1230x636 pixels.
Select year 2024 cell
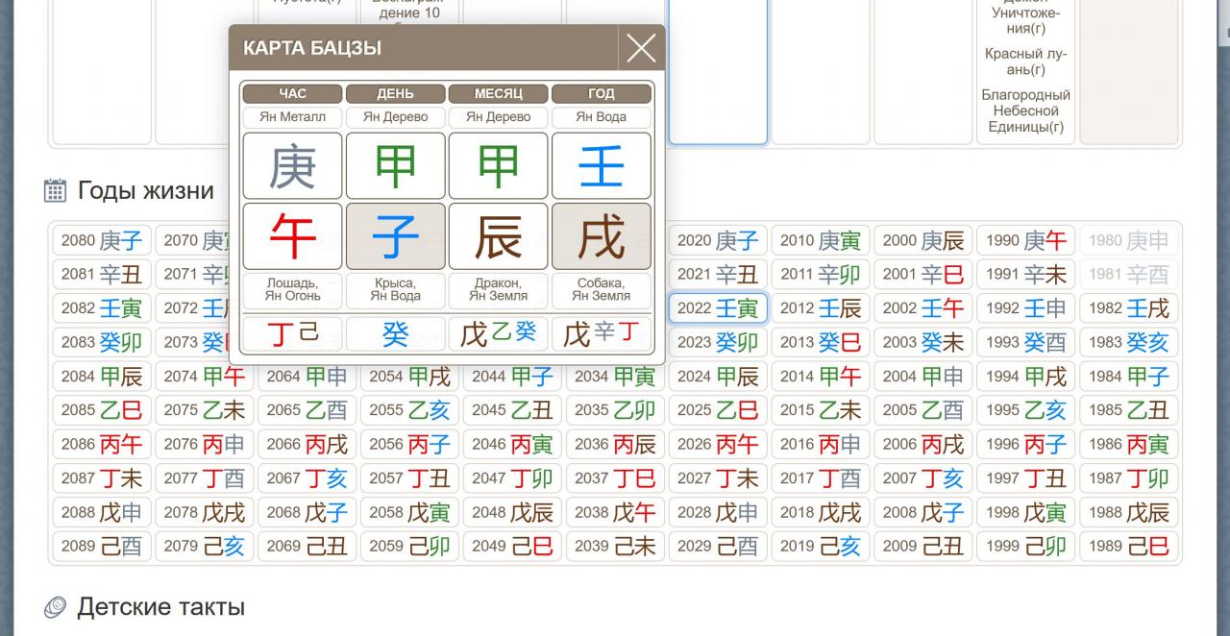[x=718, y=377]
